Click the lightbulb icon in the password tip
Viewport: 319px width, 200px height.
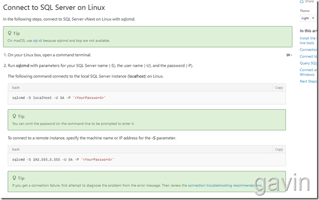14,116
